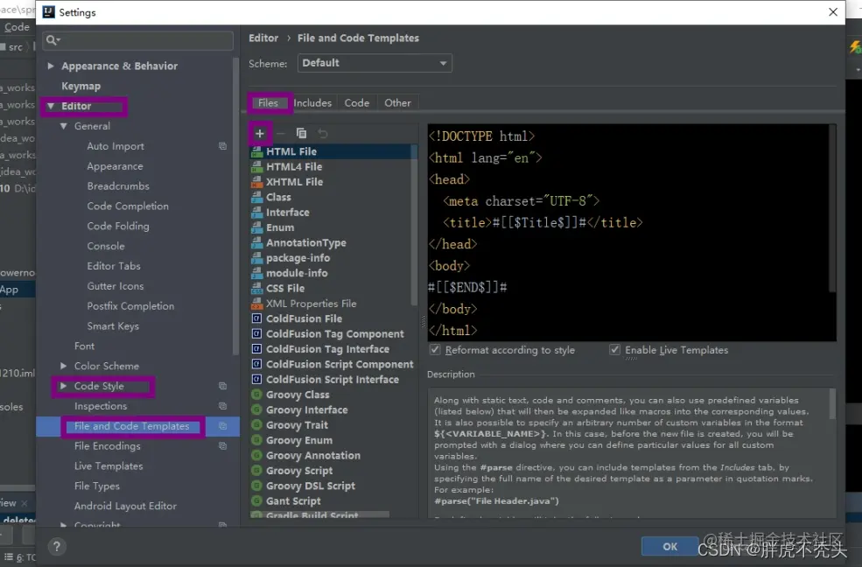Click the help question mark icon
This screenshot has width=862, height=567.
point(57,547)
